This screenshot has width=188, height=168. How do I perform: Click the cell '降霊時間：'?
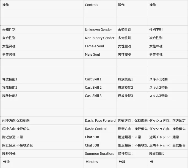tap(168, 154)
